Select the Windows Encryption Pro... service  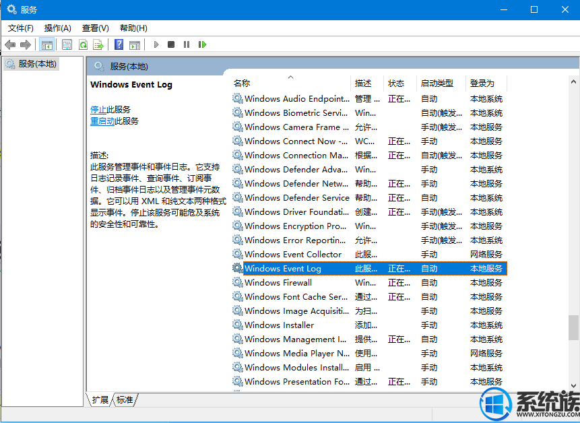coord(295,226)
